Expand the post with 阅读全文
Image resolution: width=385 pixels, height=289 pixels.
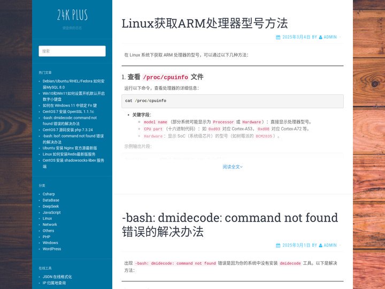[233, 167]
